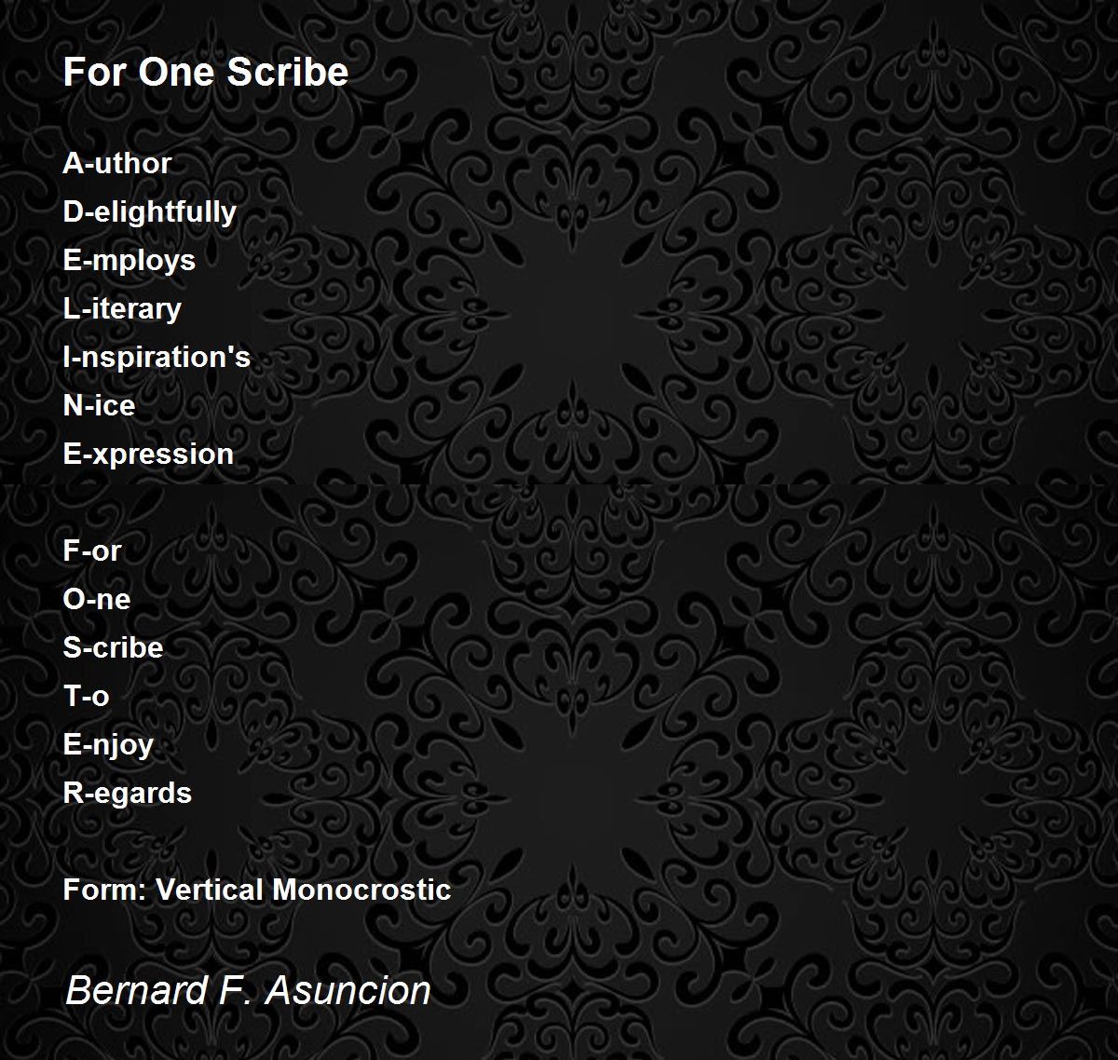Click the 'S-cribe' line
The height and width of the screenshot is (1060, 1118).
(x=113, y=647)
